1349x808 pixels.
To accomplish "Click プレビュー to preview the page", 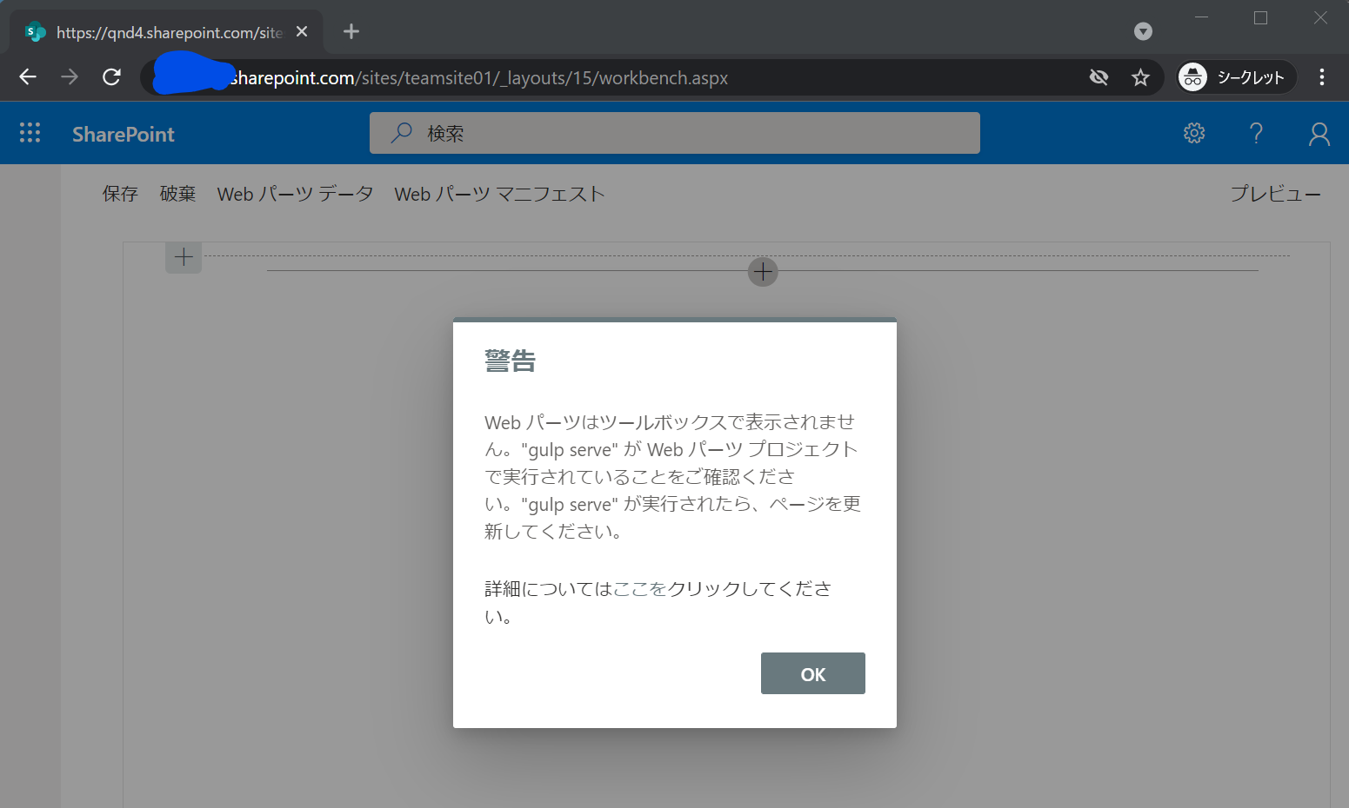I will click(1275, 193).
